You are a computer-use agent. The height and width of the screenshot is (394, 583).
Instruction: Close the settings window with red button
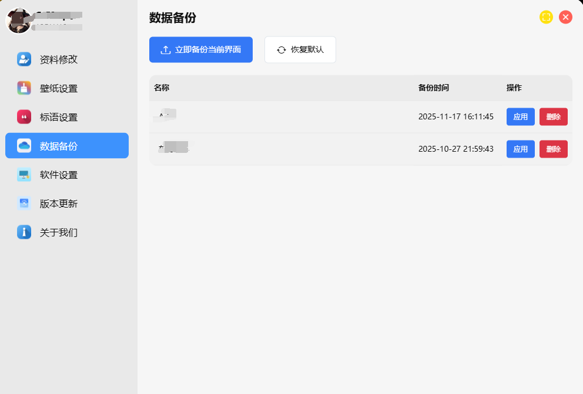point(565,17)
